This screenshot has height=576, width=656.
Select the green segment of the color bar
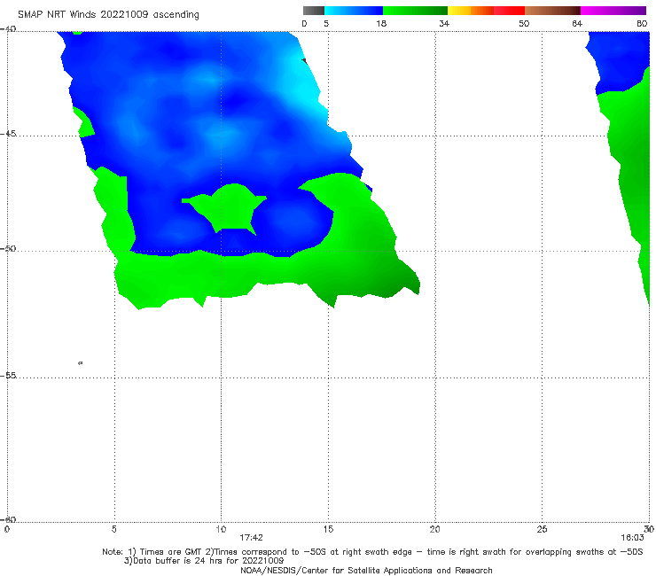[x=415, y=11]
